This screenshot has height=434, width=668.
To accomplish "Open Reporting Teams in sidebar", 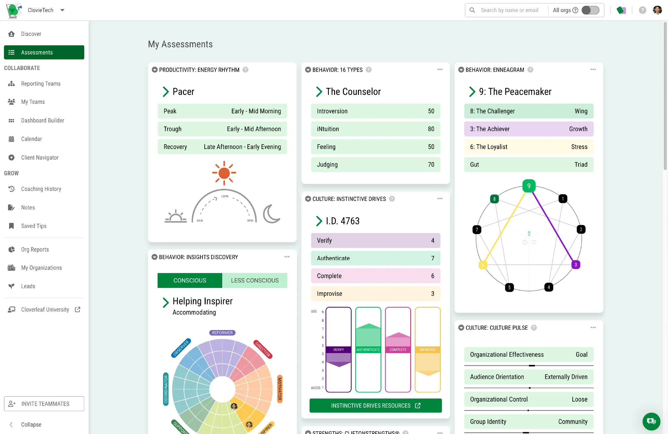I will [41, 84].
